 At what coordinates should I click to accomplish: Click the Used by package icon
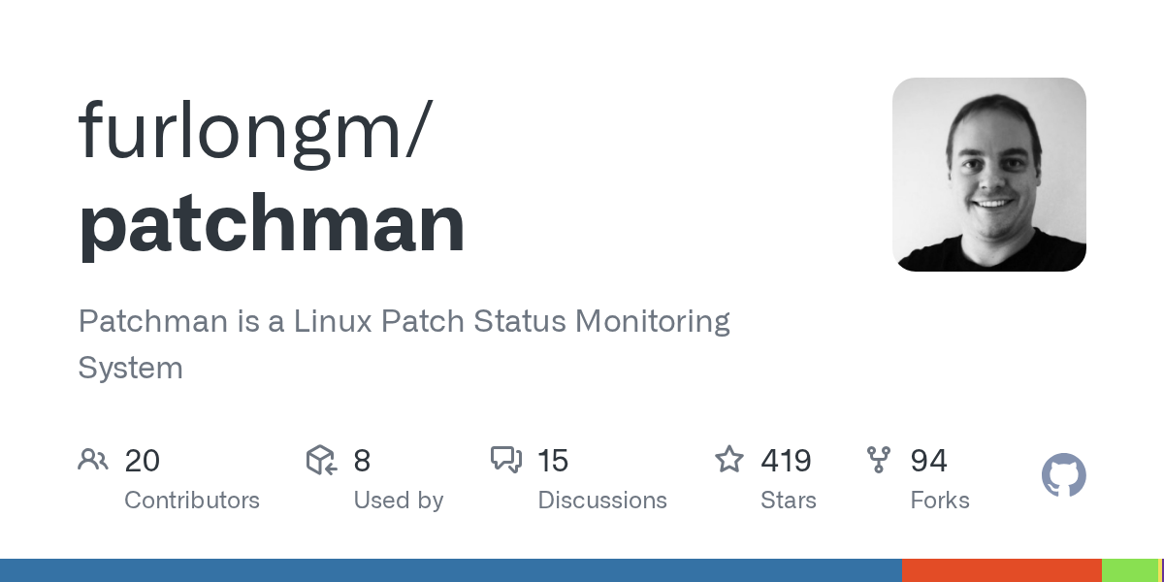(x=321, y=460)
